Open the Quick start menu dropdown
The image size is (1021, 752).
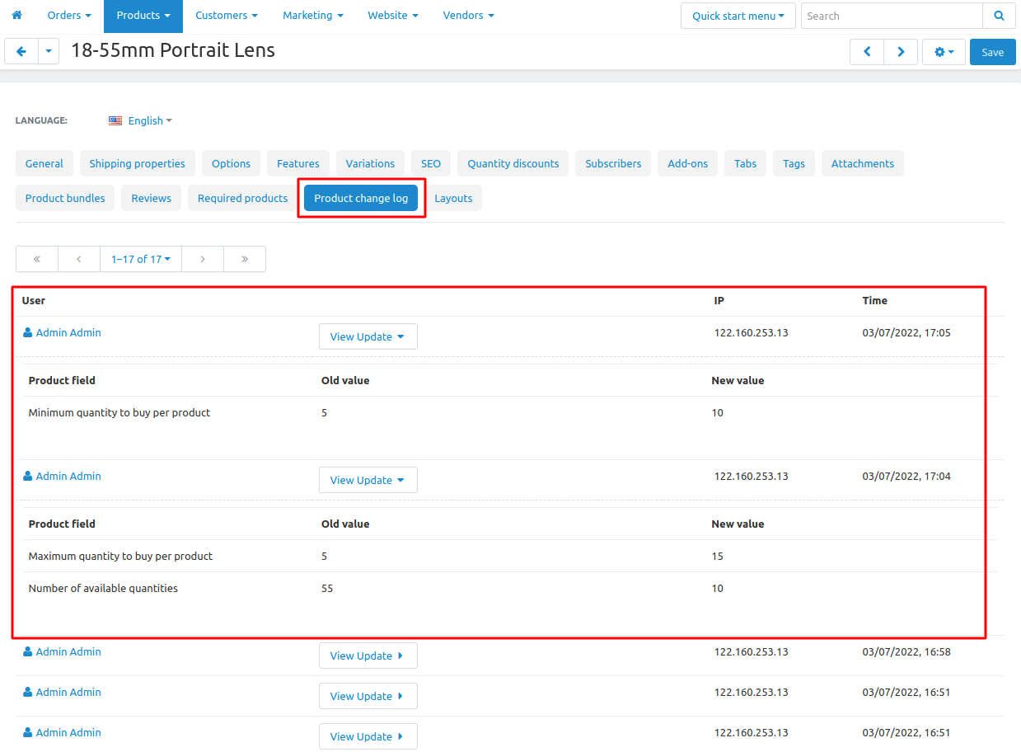tap(738, 16)
